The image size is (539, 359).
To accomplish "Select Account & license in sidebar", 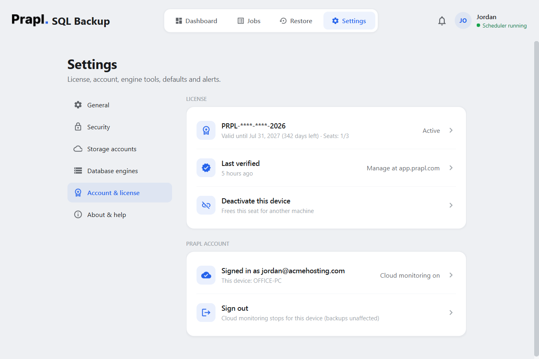I will [120, 193].
